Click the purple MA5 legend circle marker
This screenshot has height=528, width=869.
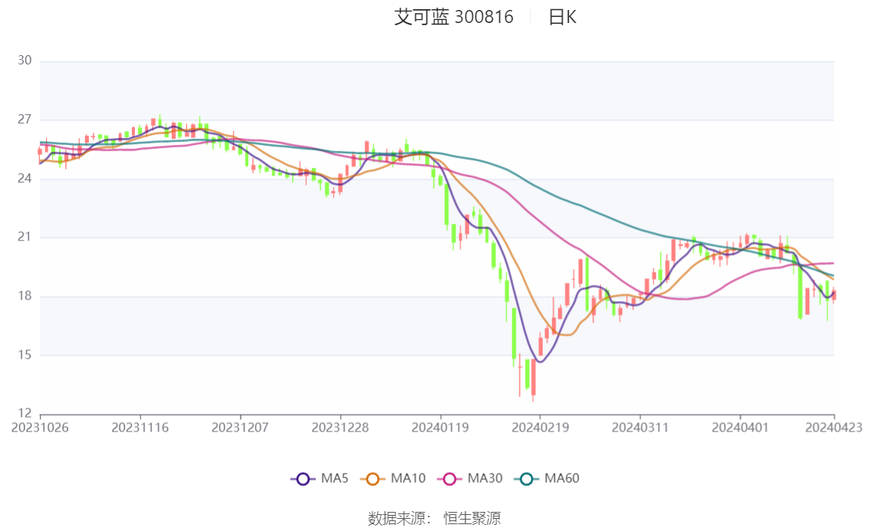click(x=303, y=479)
